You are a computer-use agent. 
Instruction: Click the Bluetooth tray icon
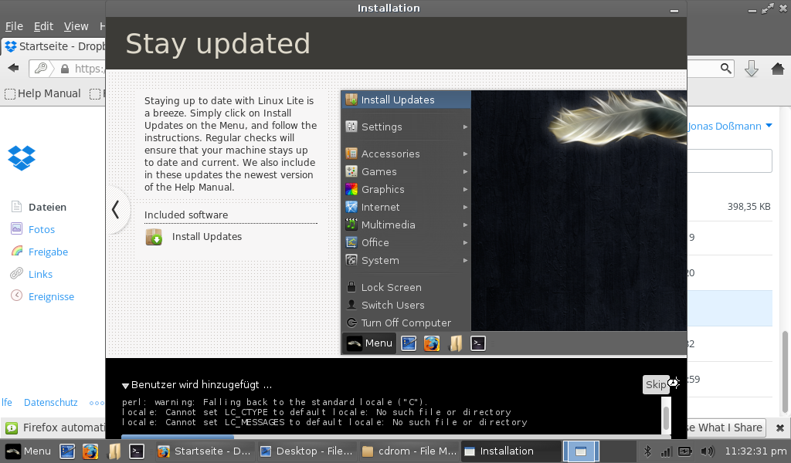pos(648,451)
